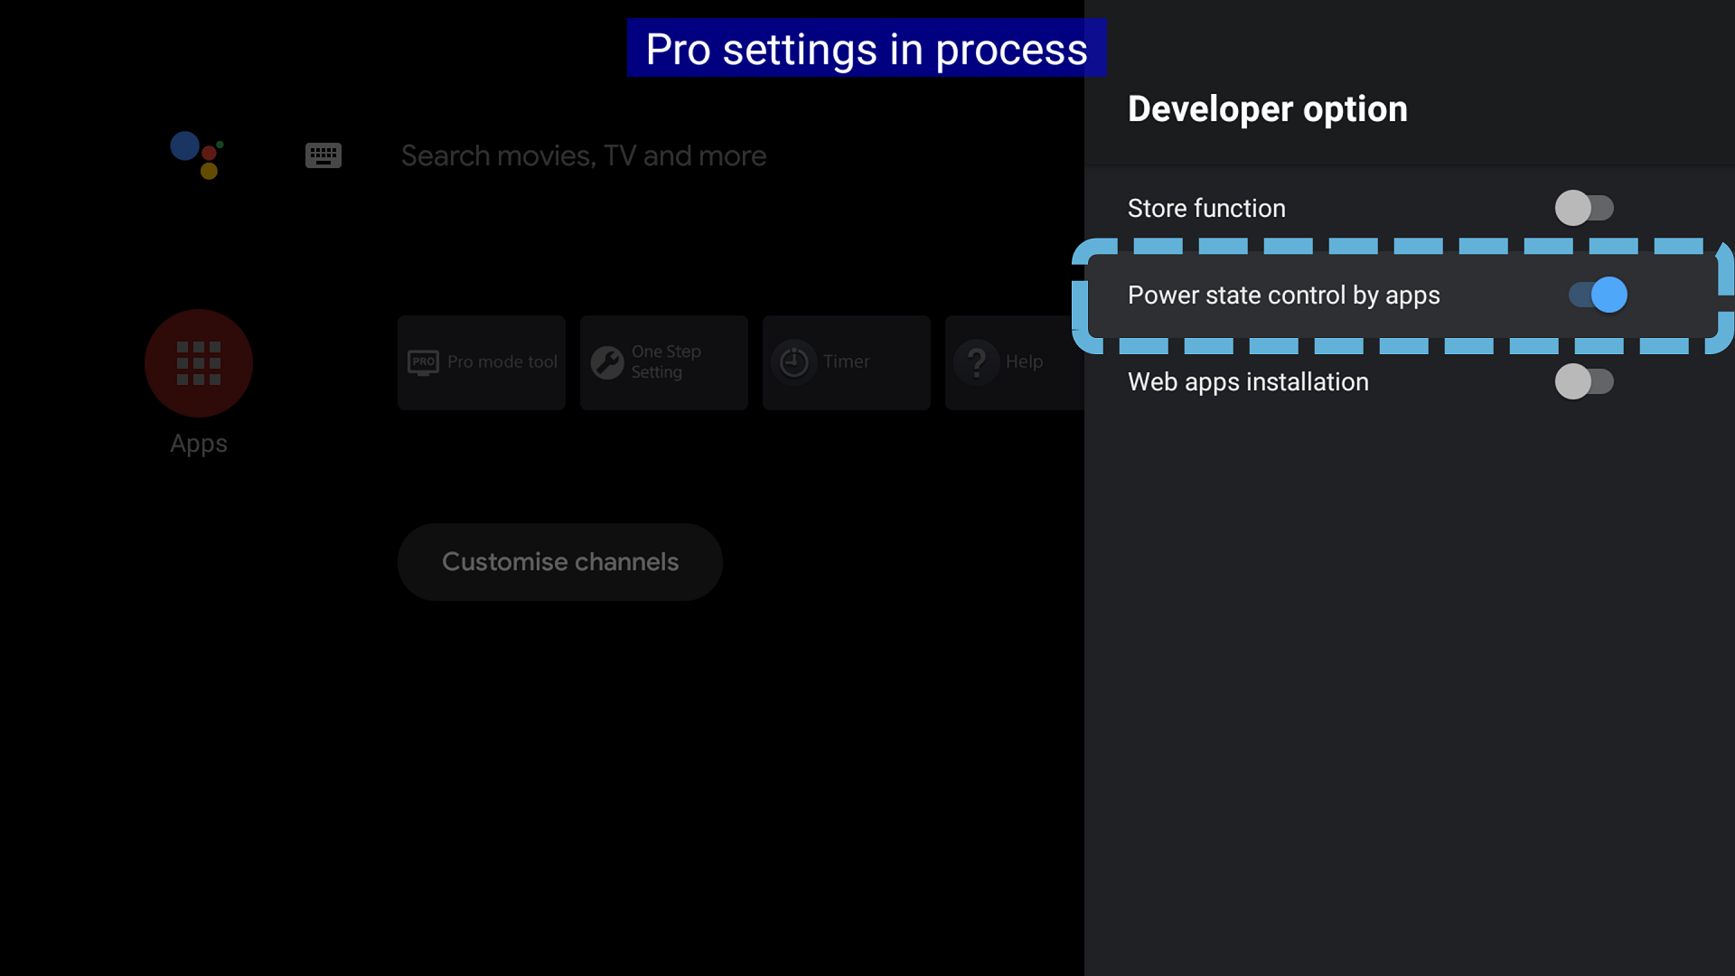Screen dimensions: 1735x976
Task: Click the Developer option panel title
Action: pyautogui.click(x=1267, y=108)
